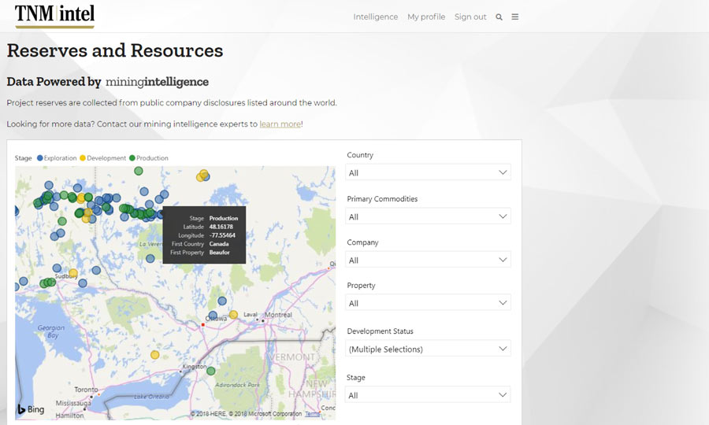Click the TNM intel logo

pos(54,15)
